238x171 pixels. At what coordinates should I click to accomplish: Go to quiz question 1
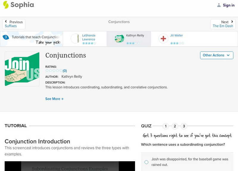click(166, 126)
